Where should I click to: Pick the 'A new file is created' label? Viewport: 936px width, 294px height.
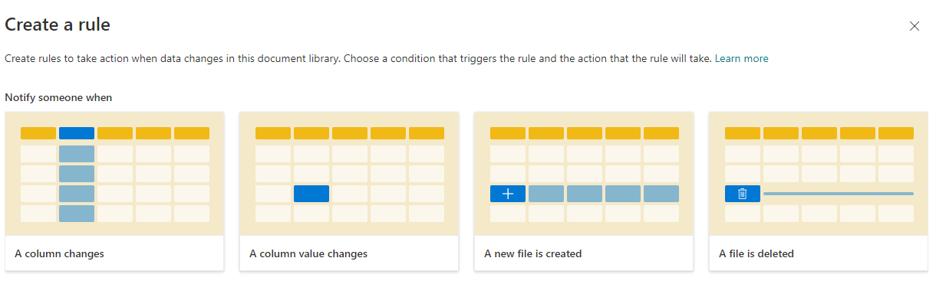533,253
